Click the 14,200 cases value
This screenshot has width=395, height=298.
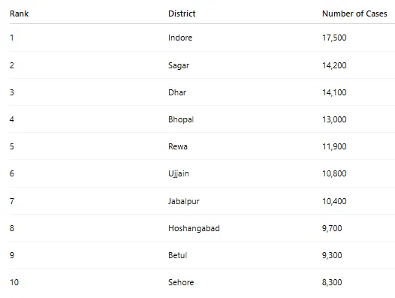(334, 65)
